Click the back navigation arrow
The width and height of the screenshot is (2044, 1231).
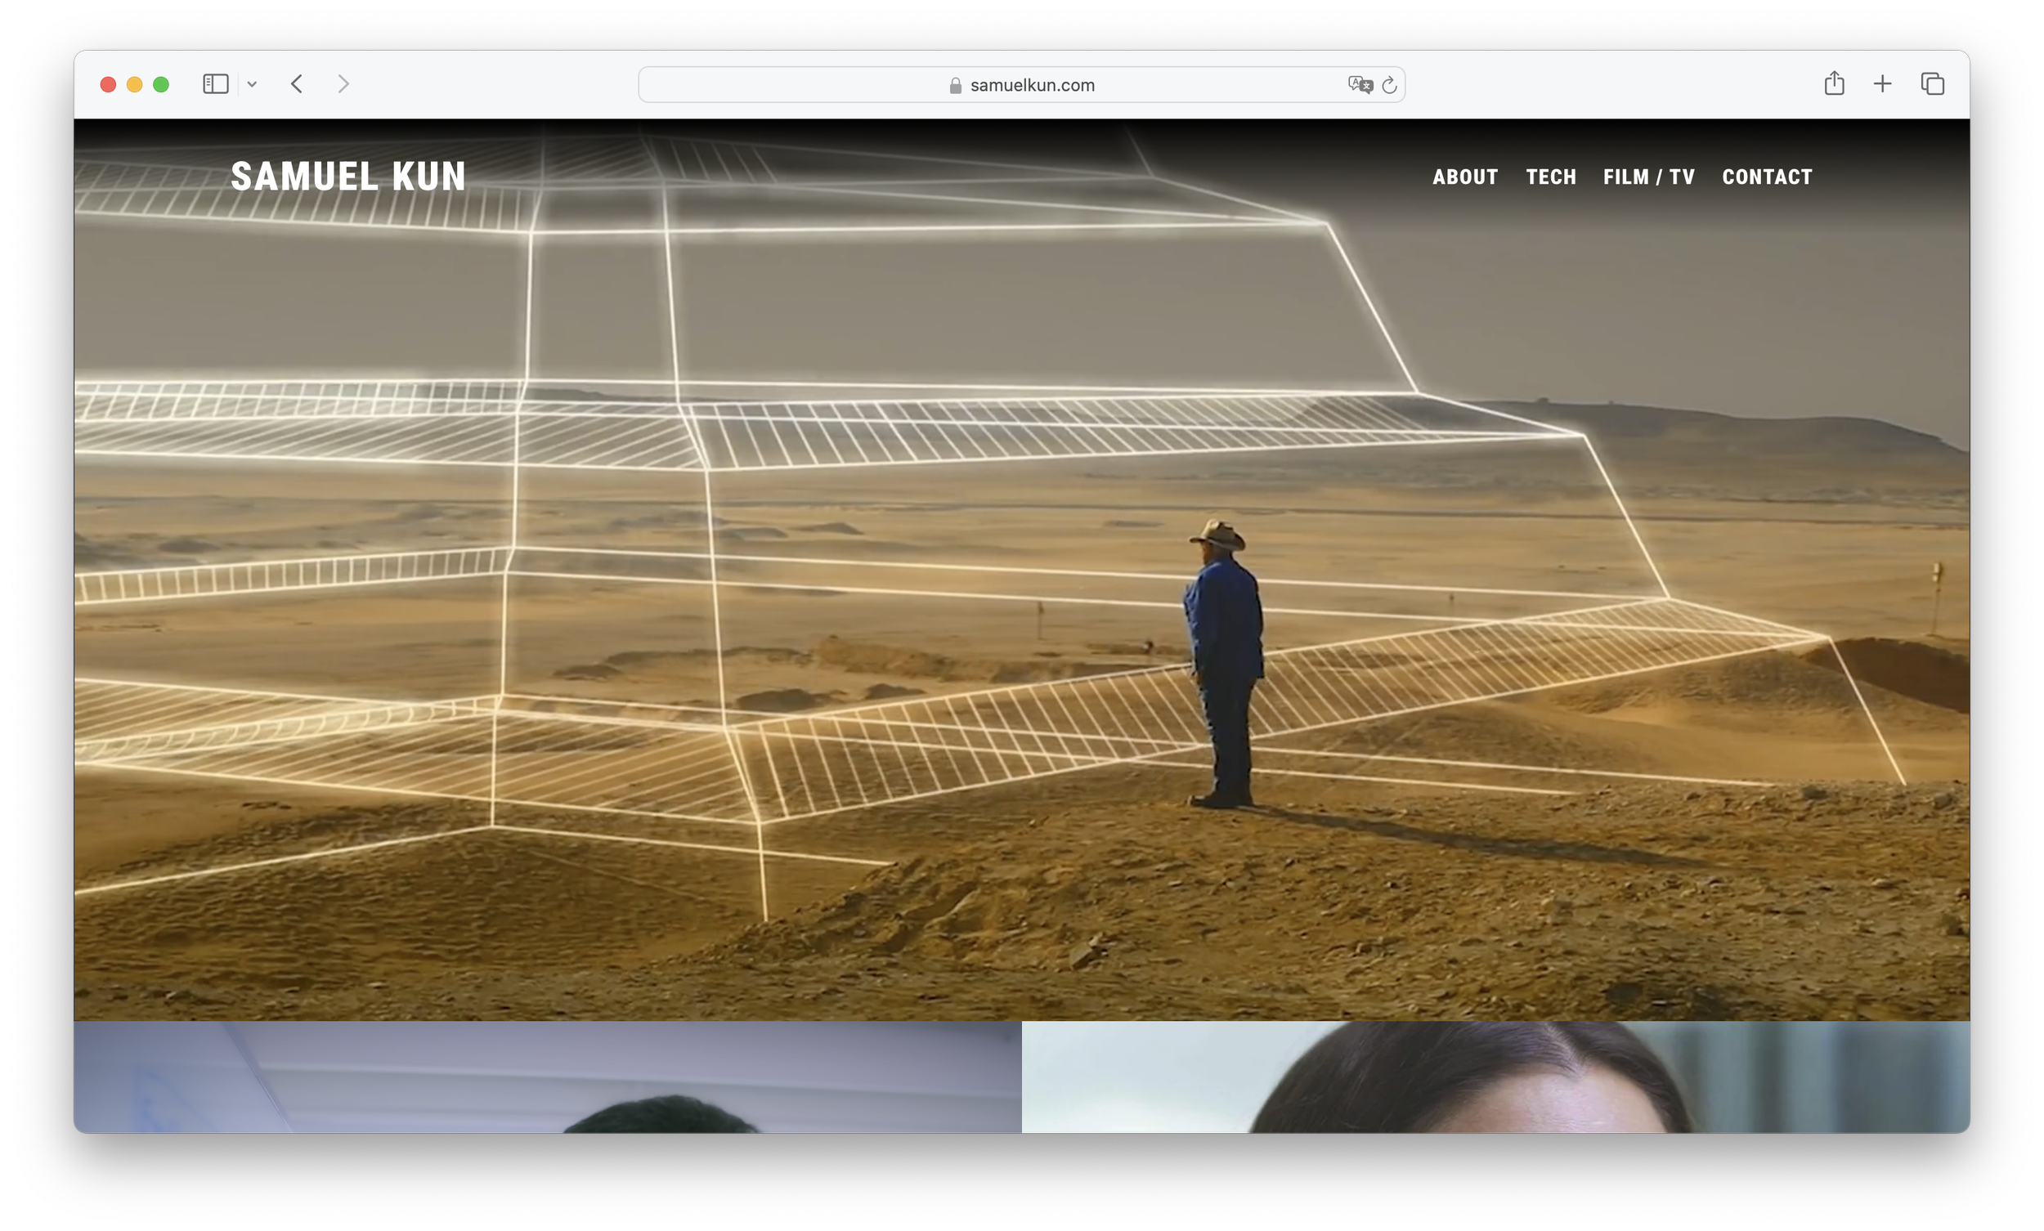[x=296, y=83]
